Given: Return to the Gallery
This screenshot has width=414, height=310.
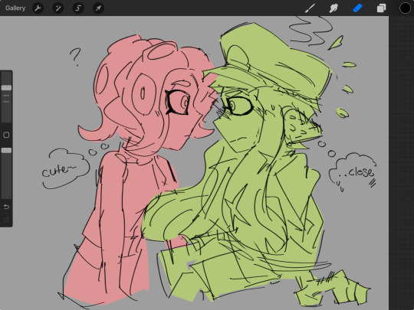Looking at the screenshot, I should (x=15, y=8).
